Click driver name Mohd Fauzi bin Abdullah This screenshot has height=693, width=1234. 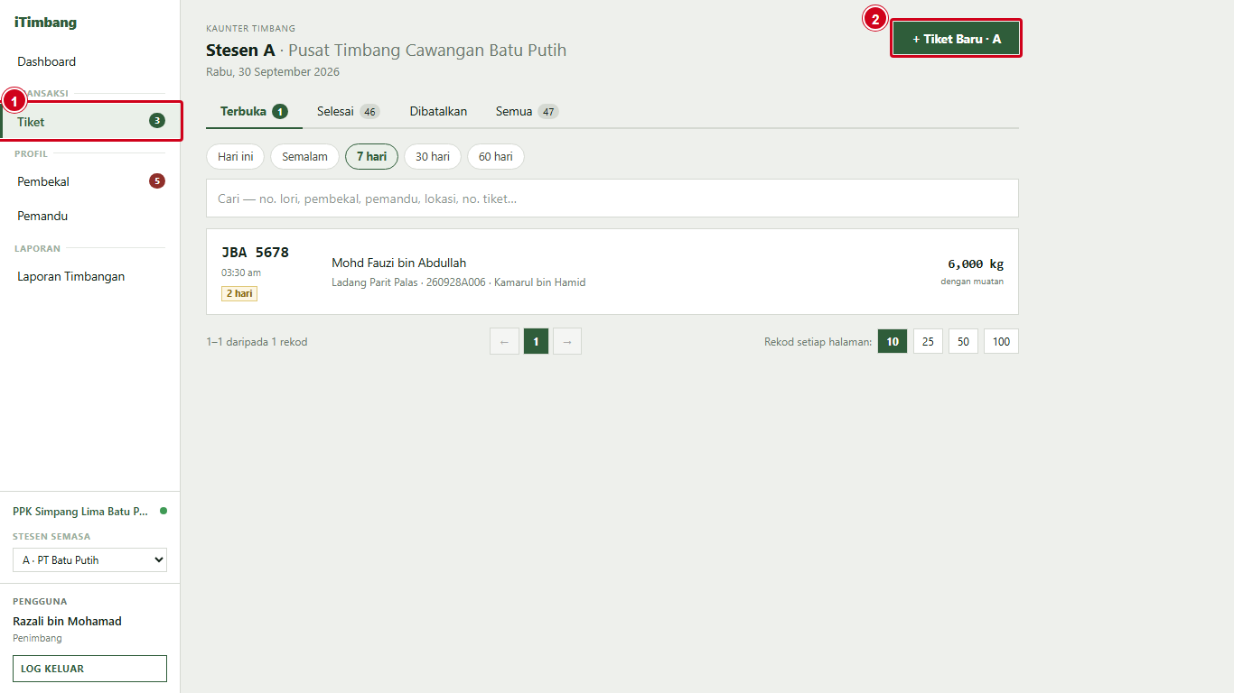tap(399, 263)
